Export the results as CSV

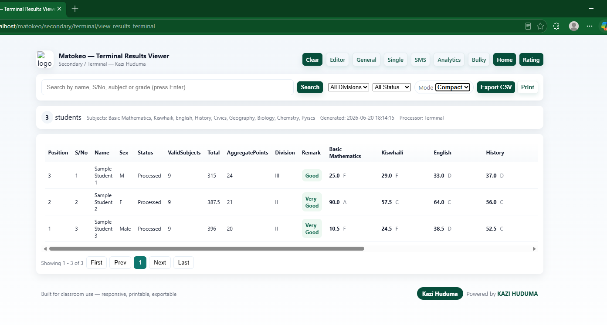(x=496, y=87)
